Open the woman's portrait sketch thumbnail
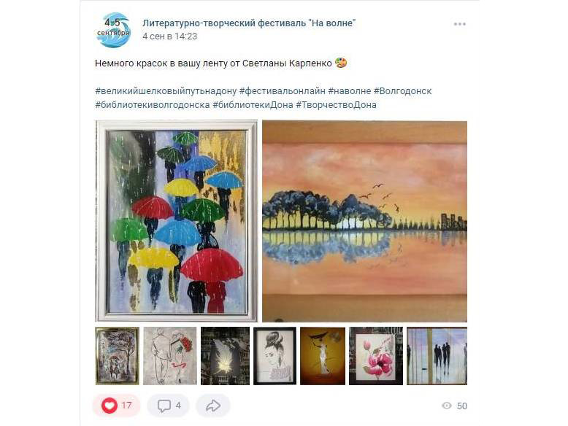 pos(275,356)
